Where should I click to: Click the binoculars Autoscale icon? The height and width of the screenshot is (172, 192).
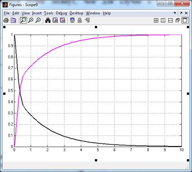(48, 20)
